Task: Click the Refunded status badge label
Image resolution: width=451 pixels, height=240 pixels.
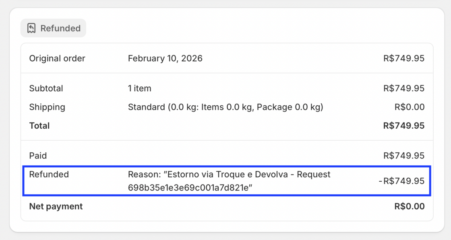Action: (x=60, y=28)
